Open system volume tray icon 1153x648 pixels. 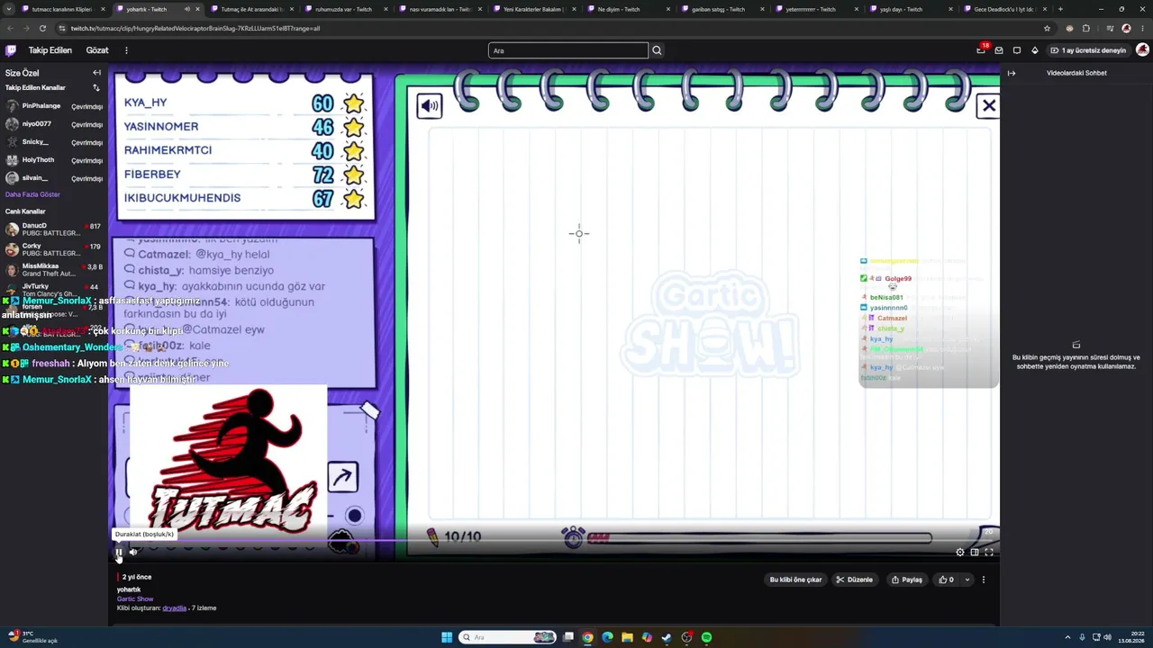[x=1107, y=637]
